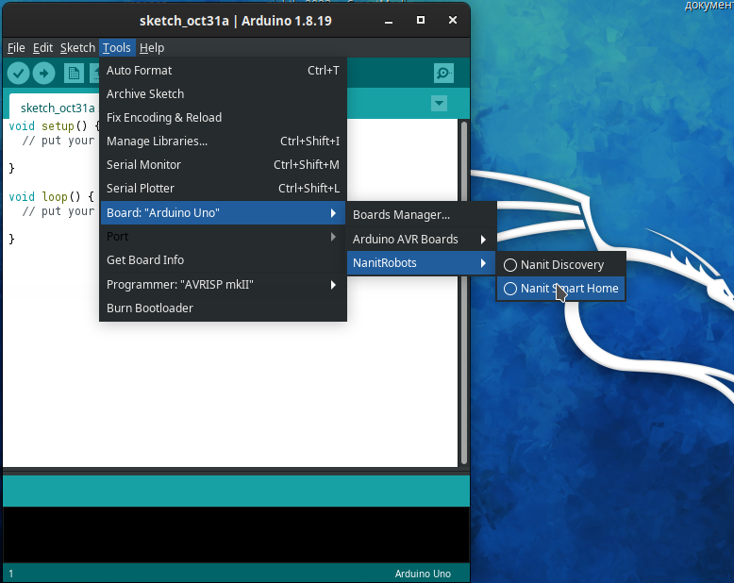
Task: Click the black console output area
Action: (x=236, y=534)
